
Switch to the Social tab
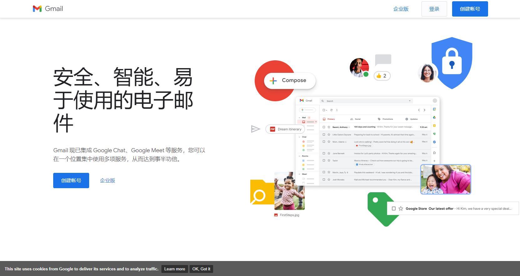click(x=355, y=119)
